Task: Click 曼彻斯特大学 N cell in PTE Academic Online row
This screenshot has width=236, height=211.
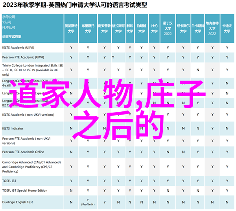Action: pos(71,152)
